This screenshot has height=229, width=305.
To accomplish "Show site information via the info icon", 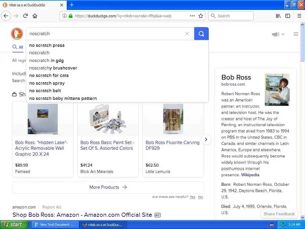I will 64,16.
